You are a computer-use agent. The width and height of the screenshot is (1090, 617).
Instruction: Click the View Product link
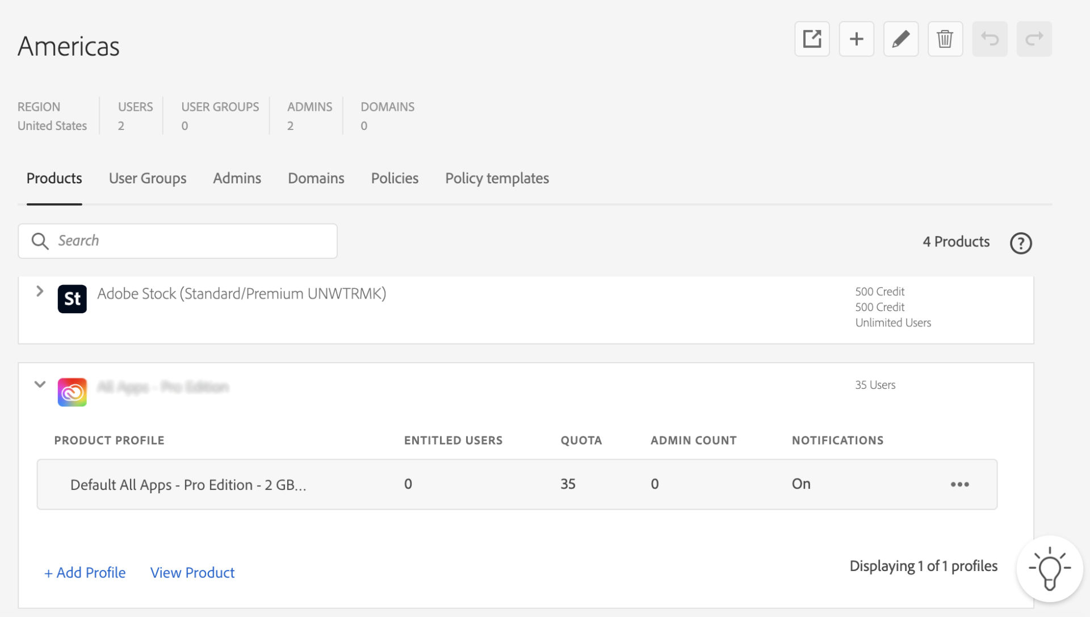(192, 572)
